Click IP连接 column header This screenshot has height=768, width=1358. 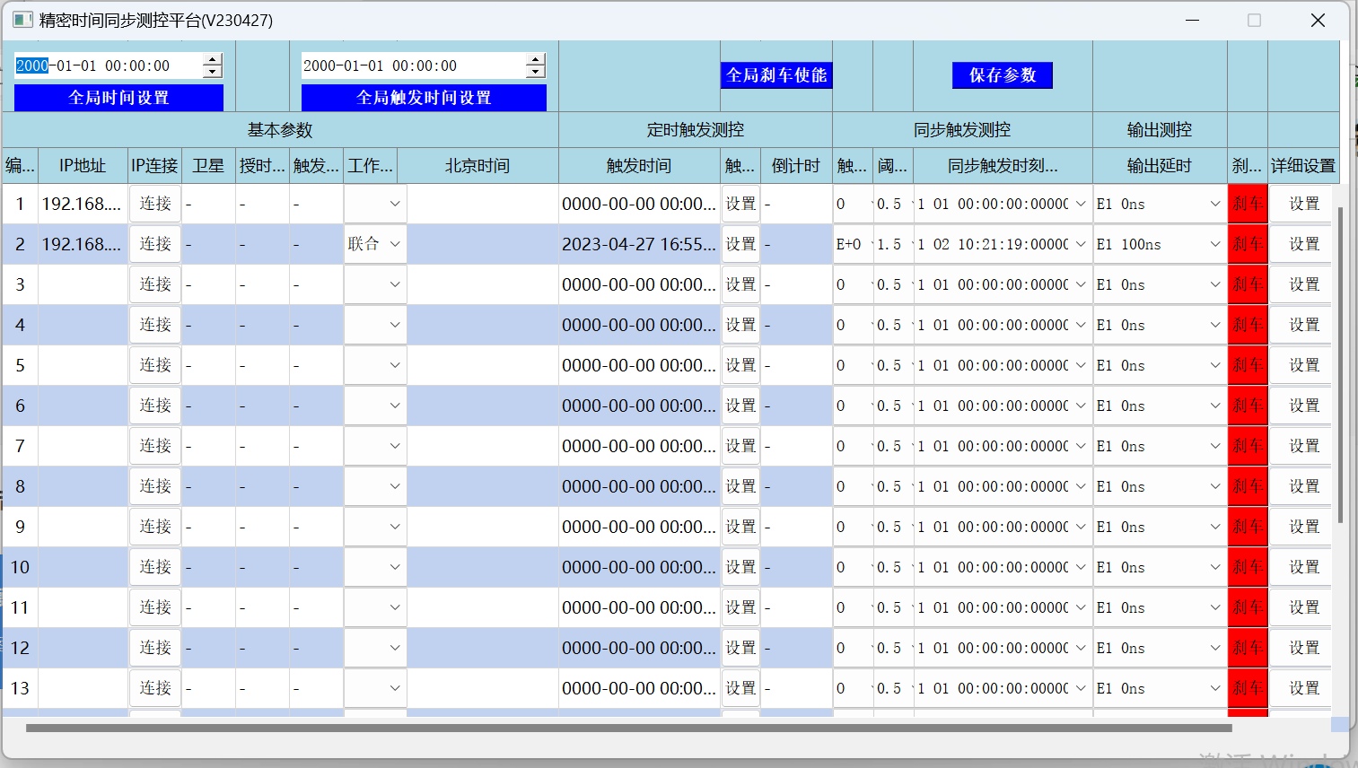(154, 166)
